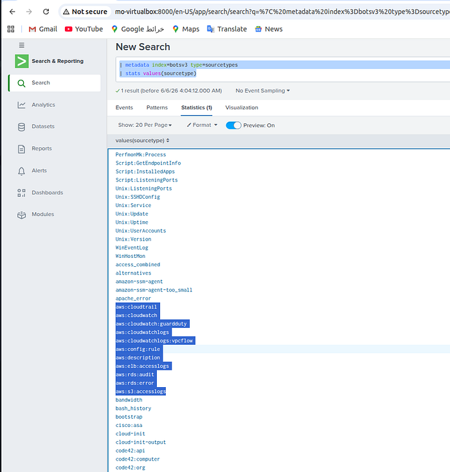Click the aws:config:rule value
450x472 pixels.
(x=138, y=349)
